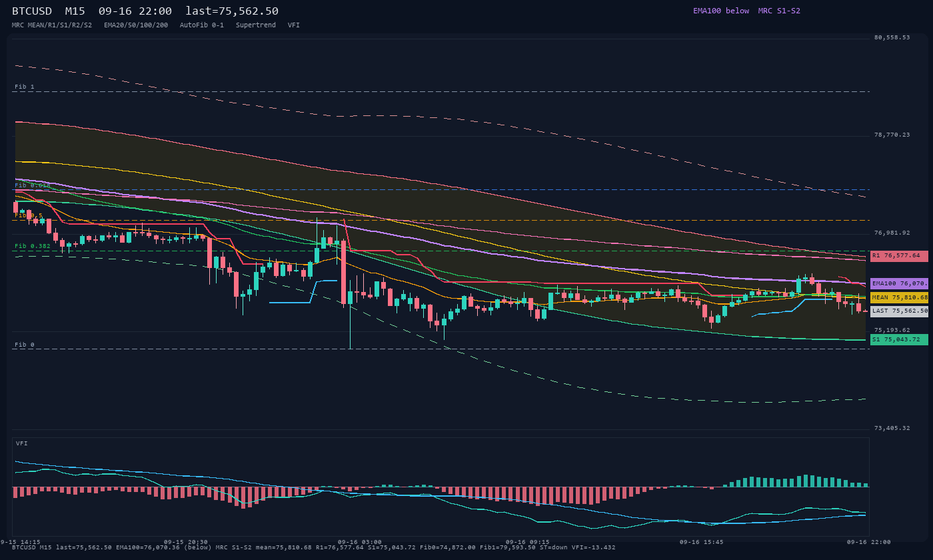933x560 pixels.
Task: Select the MRC MEAN/R1/S1/R2/S2 indicator label
Action: 52,25
